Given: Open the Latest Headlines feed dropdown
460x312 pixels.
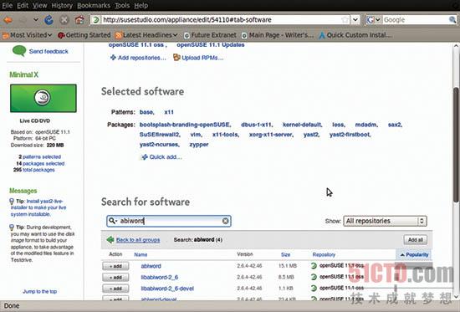Looking at the screenshot, I should click(x=146, y=35).
